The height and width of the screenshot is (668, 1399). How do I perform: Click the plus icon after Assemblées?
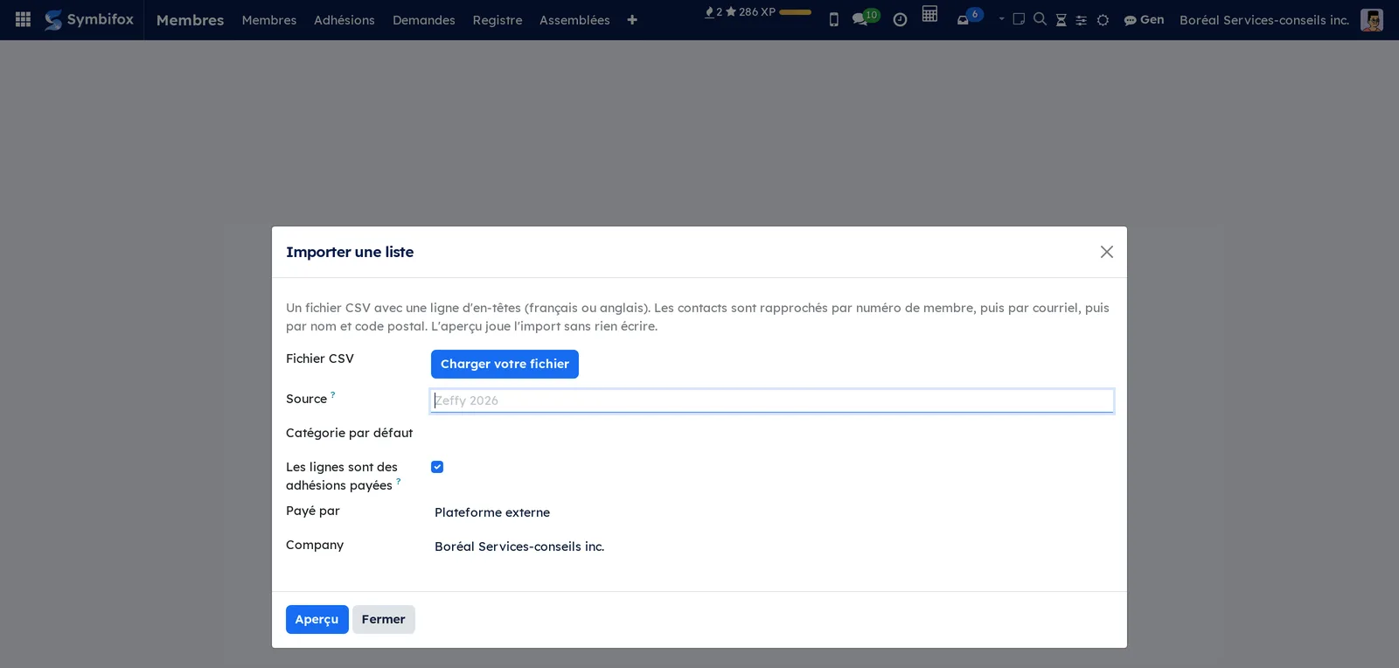pos(632,20)
